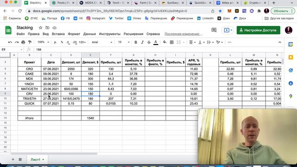The height and width of the screenshot is (167, 297).
Task: Open the Данные menu
Action: click(x=90, y=34)
